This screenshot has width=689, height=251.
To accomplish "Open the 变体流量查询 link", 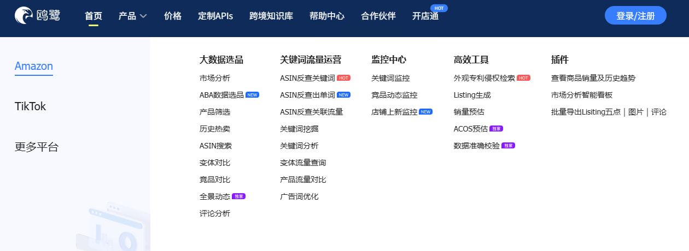I will coord(303,163).
